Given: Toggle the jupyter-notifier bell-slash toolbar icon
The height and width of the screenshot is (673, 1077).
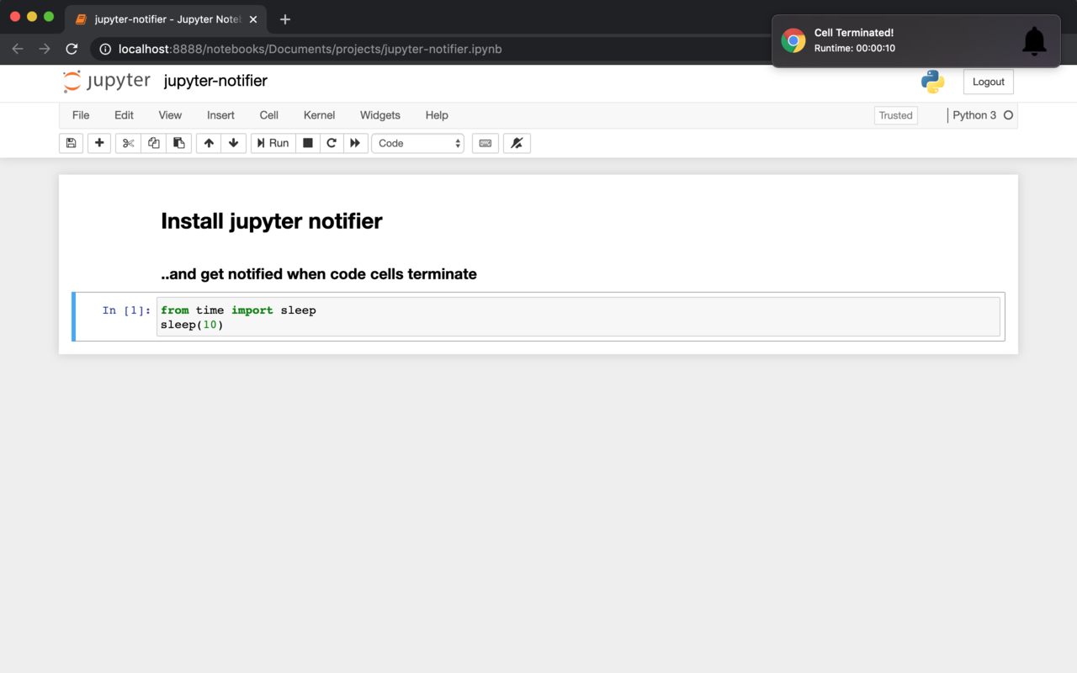Looking at the screenshot, I should pyautogui.click(x=517, y=143).
